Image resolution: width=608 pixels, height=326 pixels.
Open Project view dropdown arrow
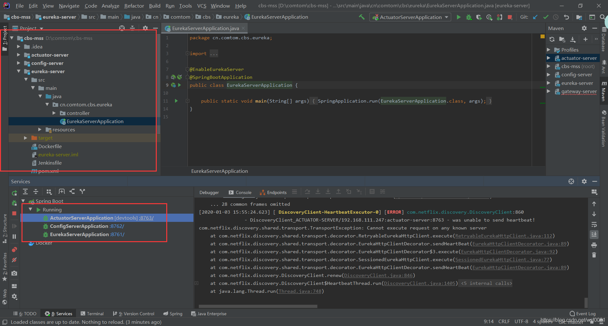(x=41, y=28)
